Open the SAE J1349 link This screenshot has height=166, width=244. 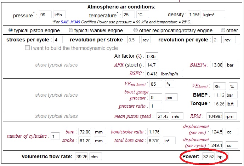(70, 22)
